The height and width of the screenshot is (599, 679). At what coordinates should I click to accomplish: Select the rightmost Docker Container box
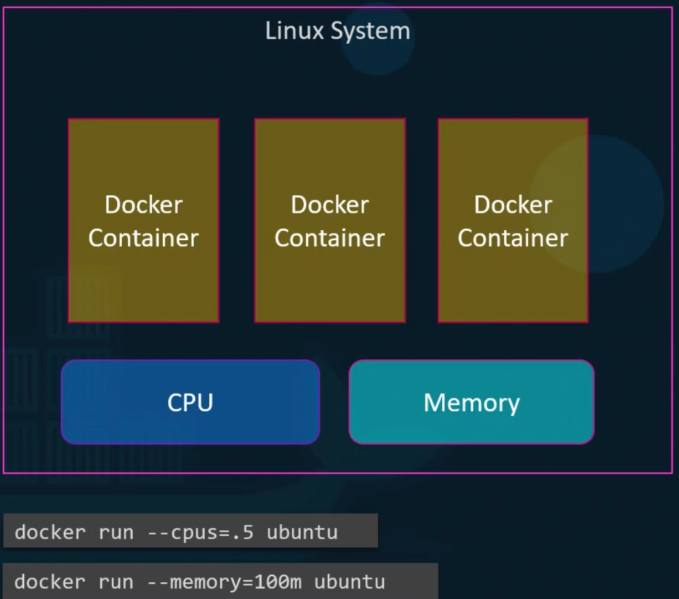tap(513, 221)
